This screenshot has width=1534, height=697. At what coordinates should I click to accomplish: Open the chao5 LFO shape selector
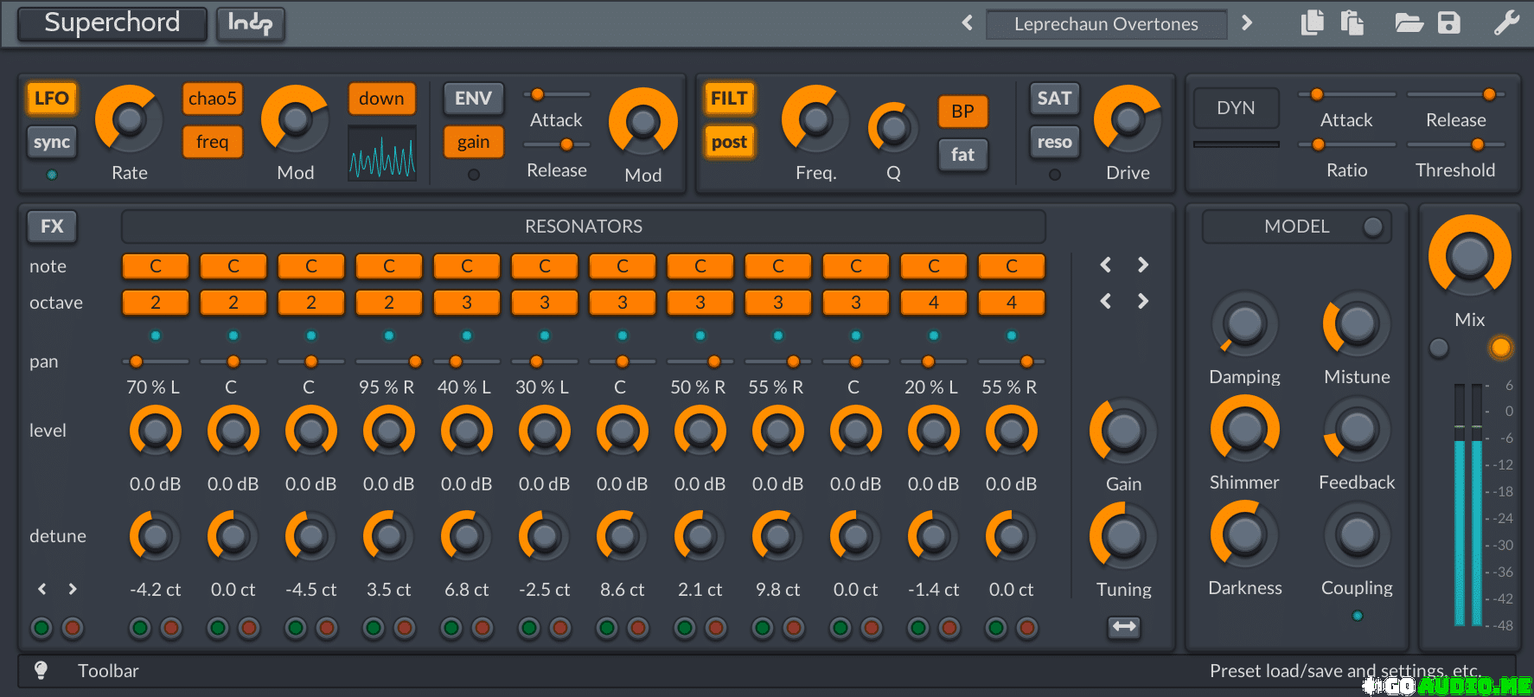pyautogui.click(x=213, y=99)
